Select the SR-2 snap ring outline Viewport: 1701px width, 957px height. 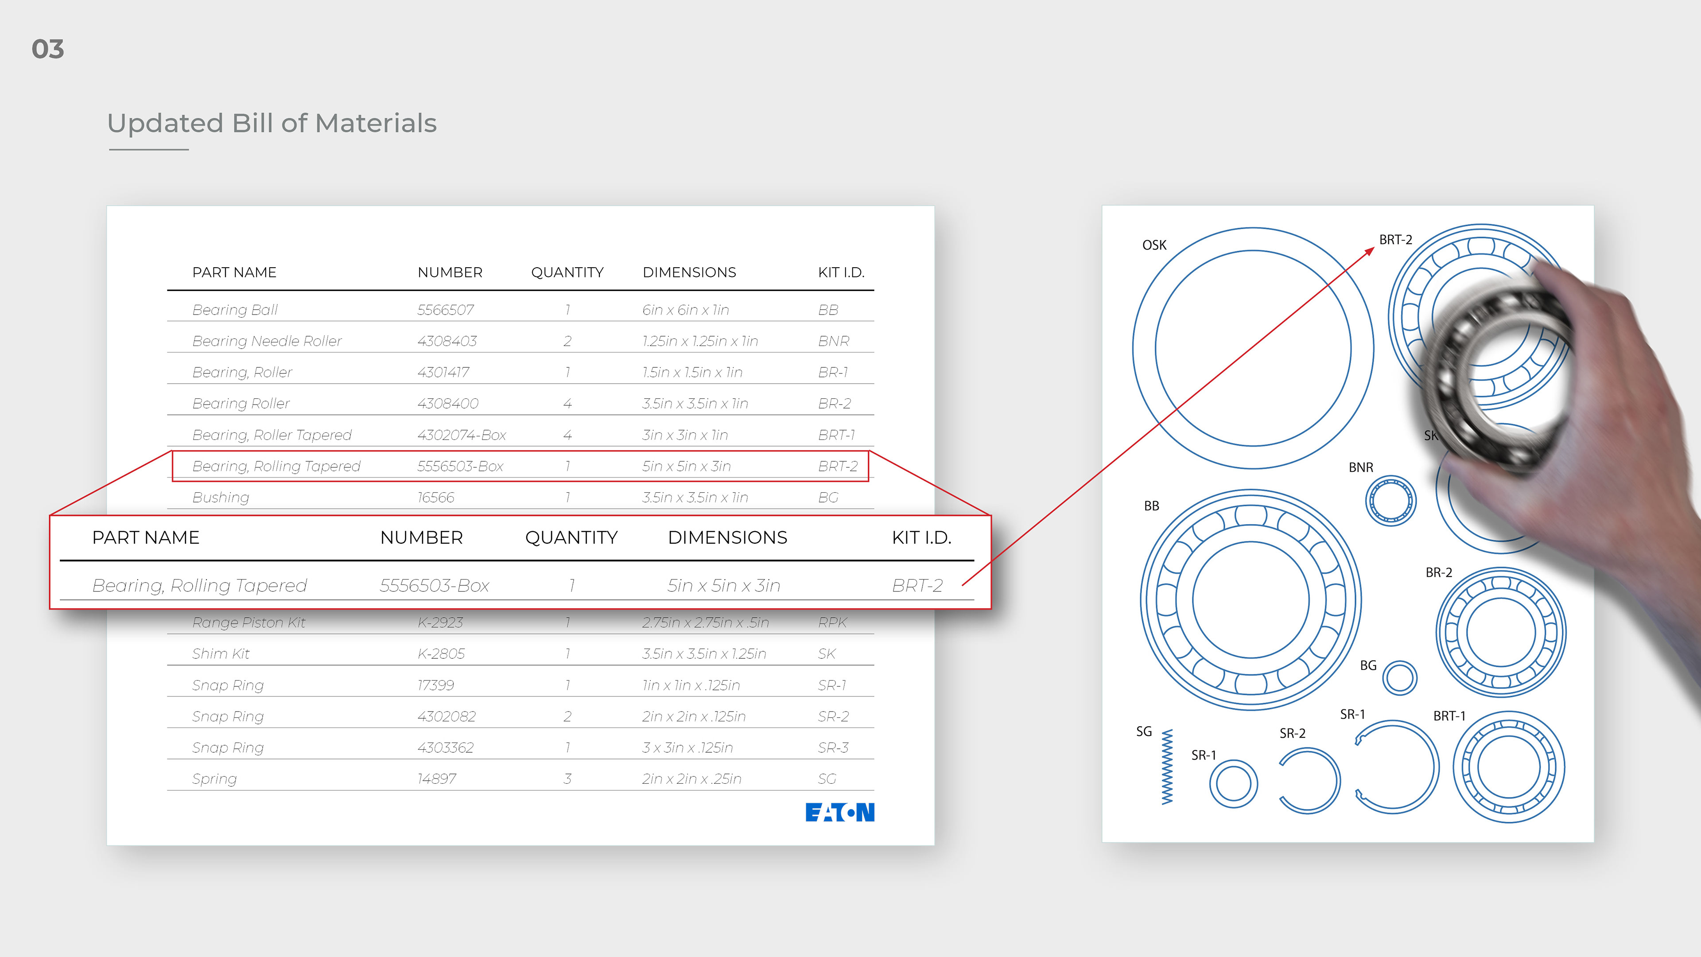pos(1309,780)
